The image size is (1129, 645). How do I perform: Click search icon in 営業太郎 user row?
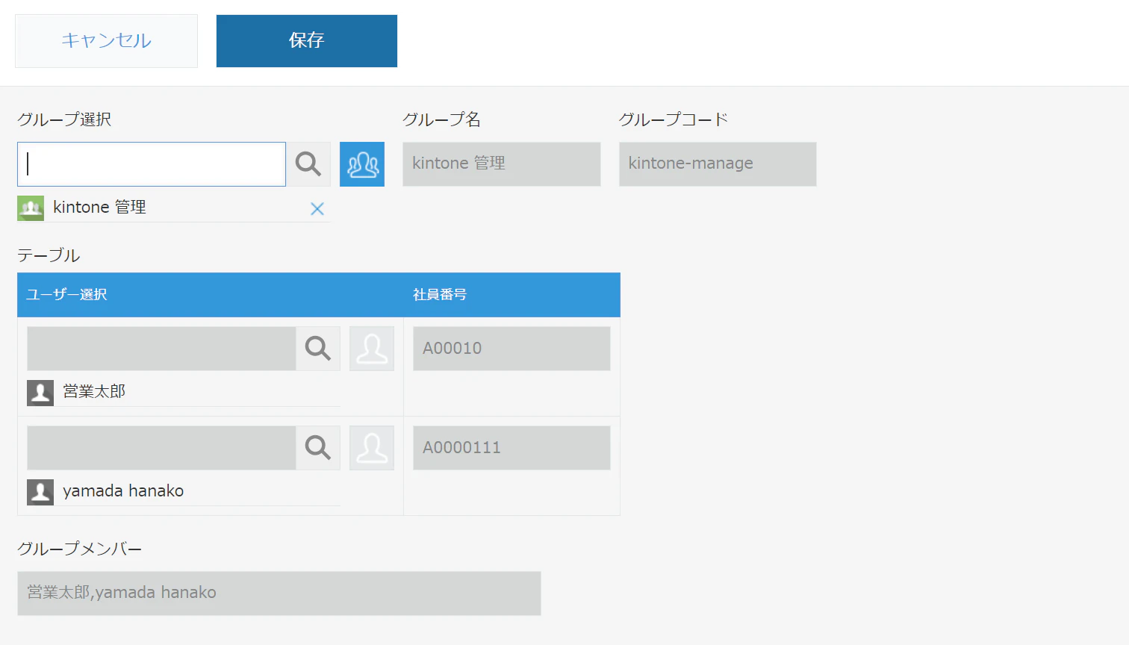click(x=318, y=349)
